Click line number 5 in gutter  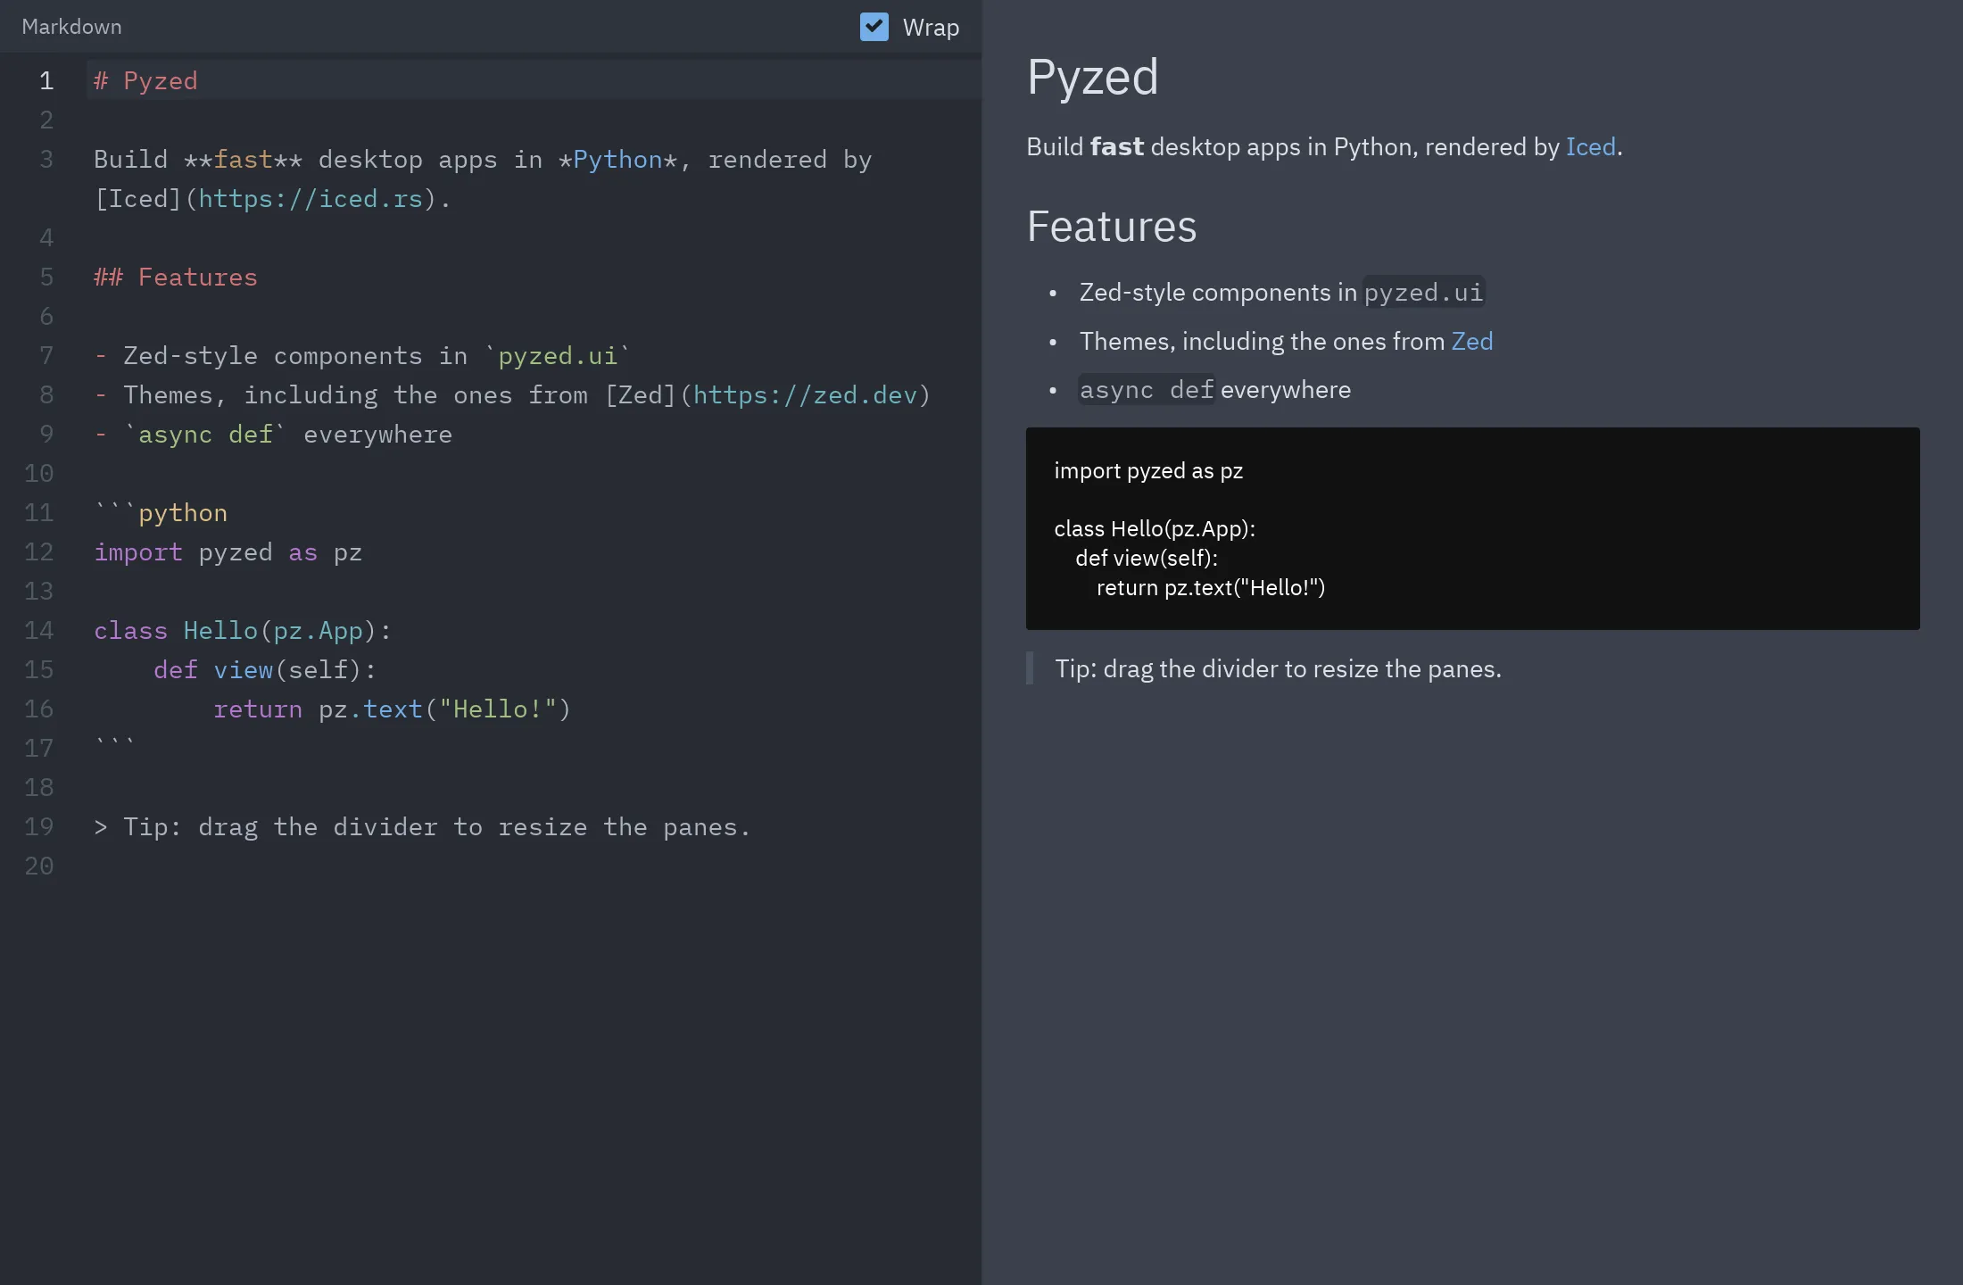pyautogui.click(x=46, y=277)
